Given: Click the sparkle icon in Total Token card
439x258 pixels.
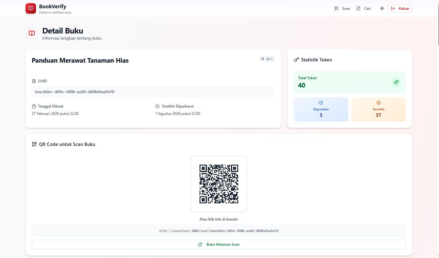Looking at the screenshot, I should [396, 82].
